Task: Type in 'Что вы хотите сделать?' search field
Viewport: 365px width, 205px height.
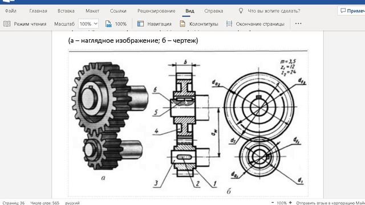Action: 274,11
